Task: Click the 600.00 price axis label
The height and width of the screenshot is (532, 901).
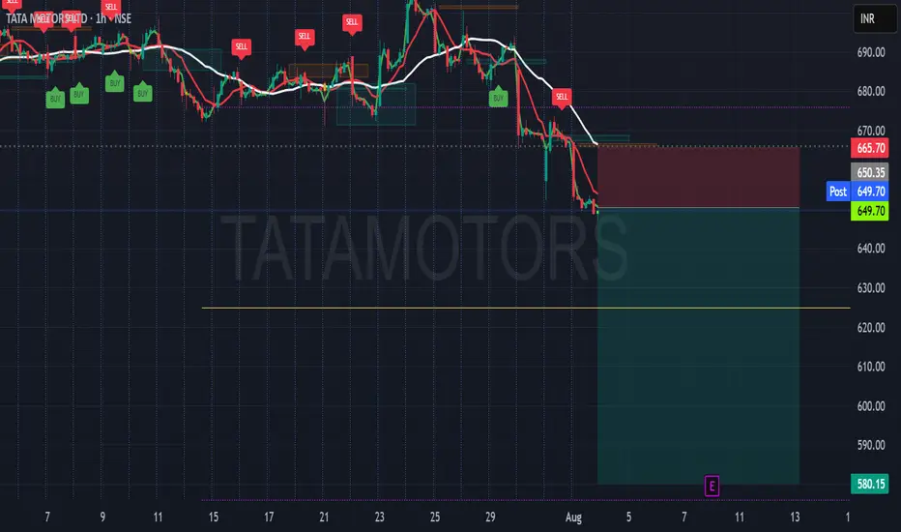Action: tap(870, 406)
